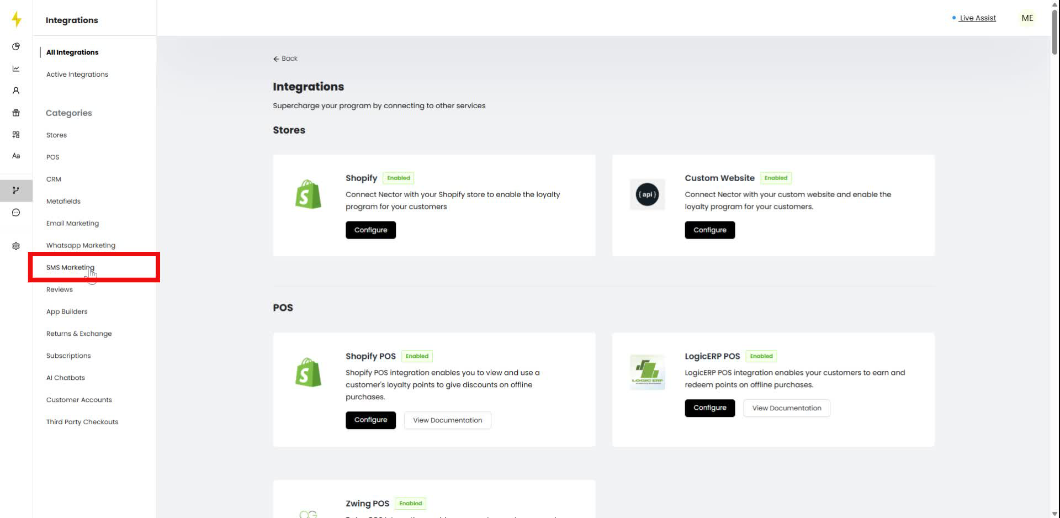Click Configure button for Shopify
Image resolution: width=1060 pixels, height=518 pixels.
(370, 230)
